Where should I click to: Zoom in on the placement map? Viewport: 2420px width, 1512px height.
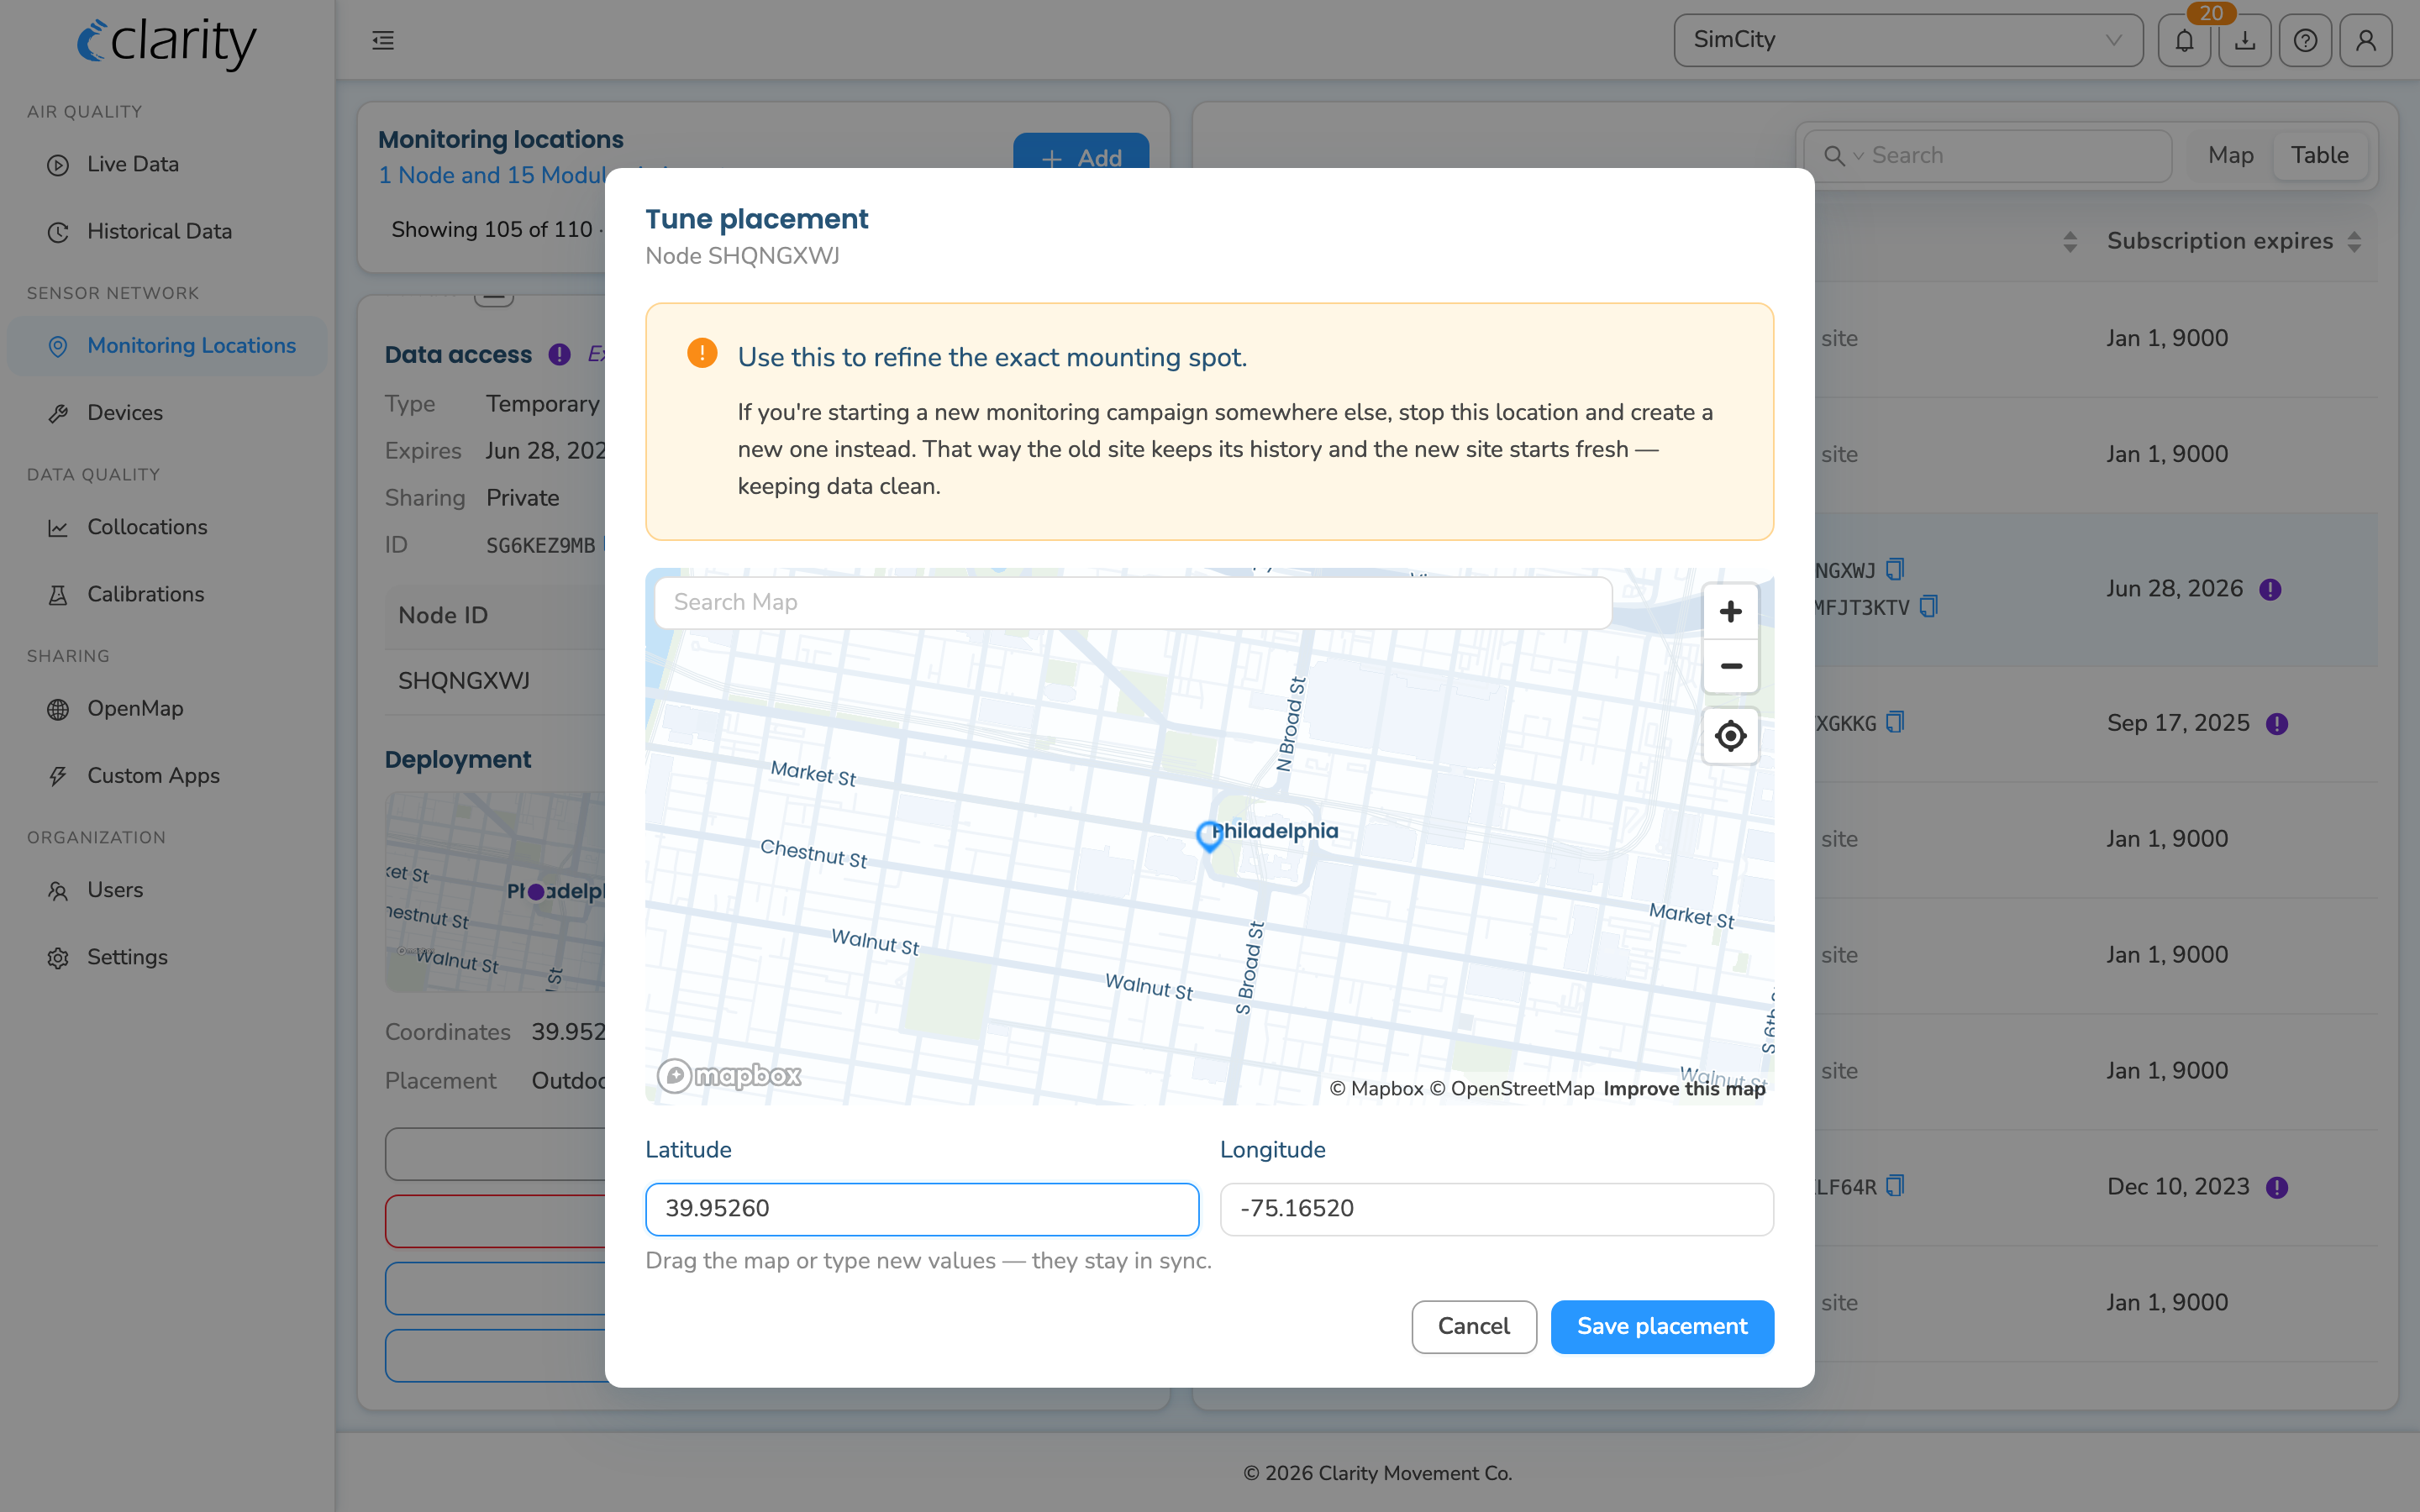1730,612
